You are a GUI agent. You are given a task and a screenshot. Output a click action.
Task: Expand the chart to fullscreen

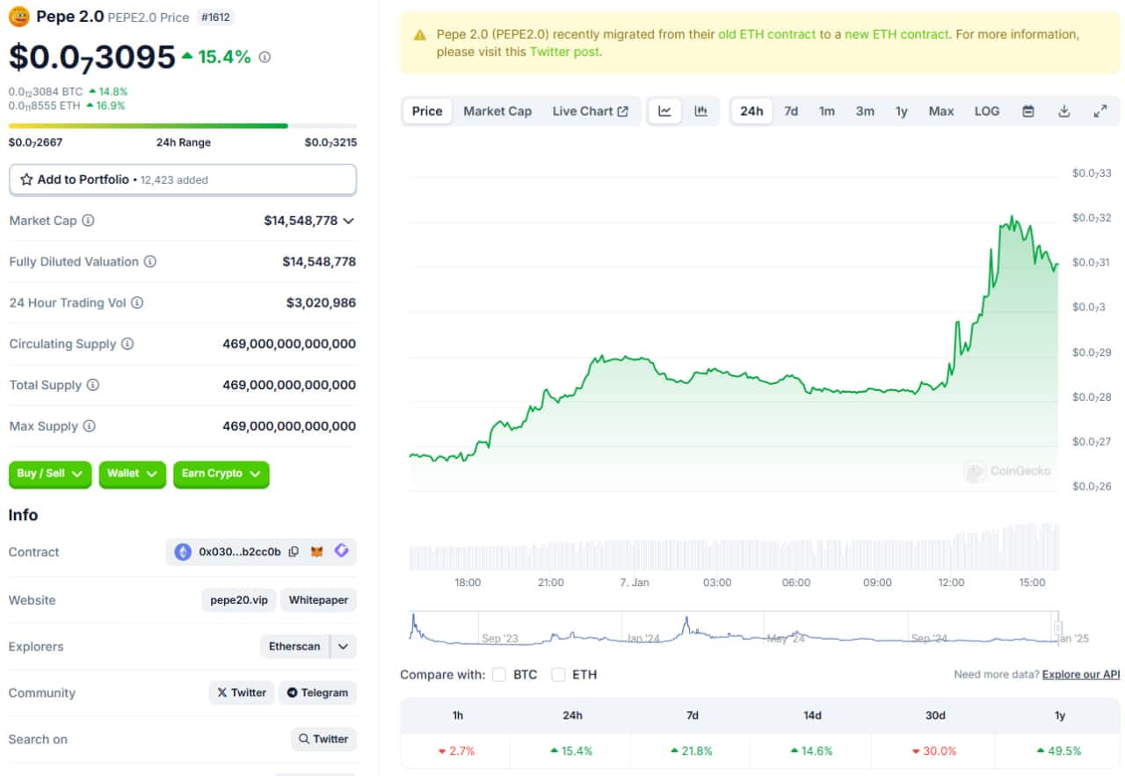tap(1100, 111)
